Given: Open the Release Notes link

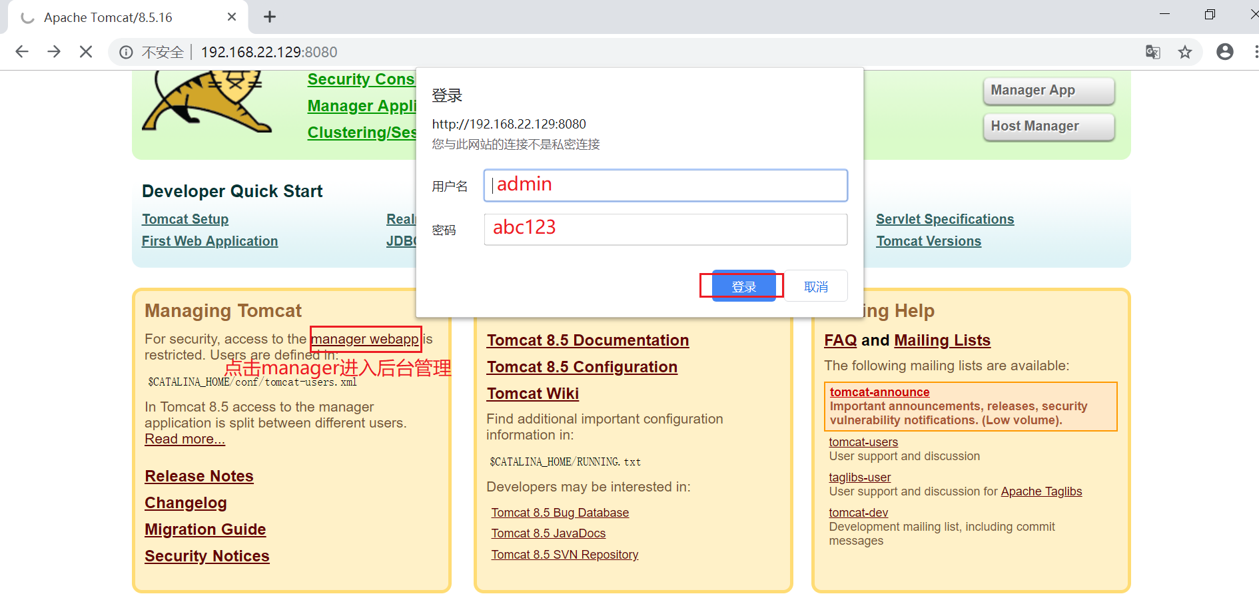Looking at the screenshot, I should (x=199, y=476).
